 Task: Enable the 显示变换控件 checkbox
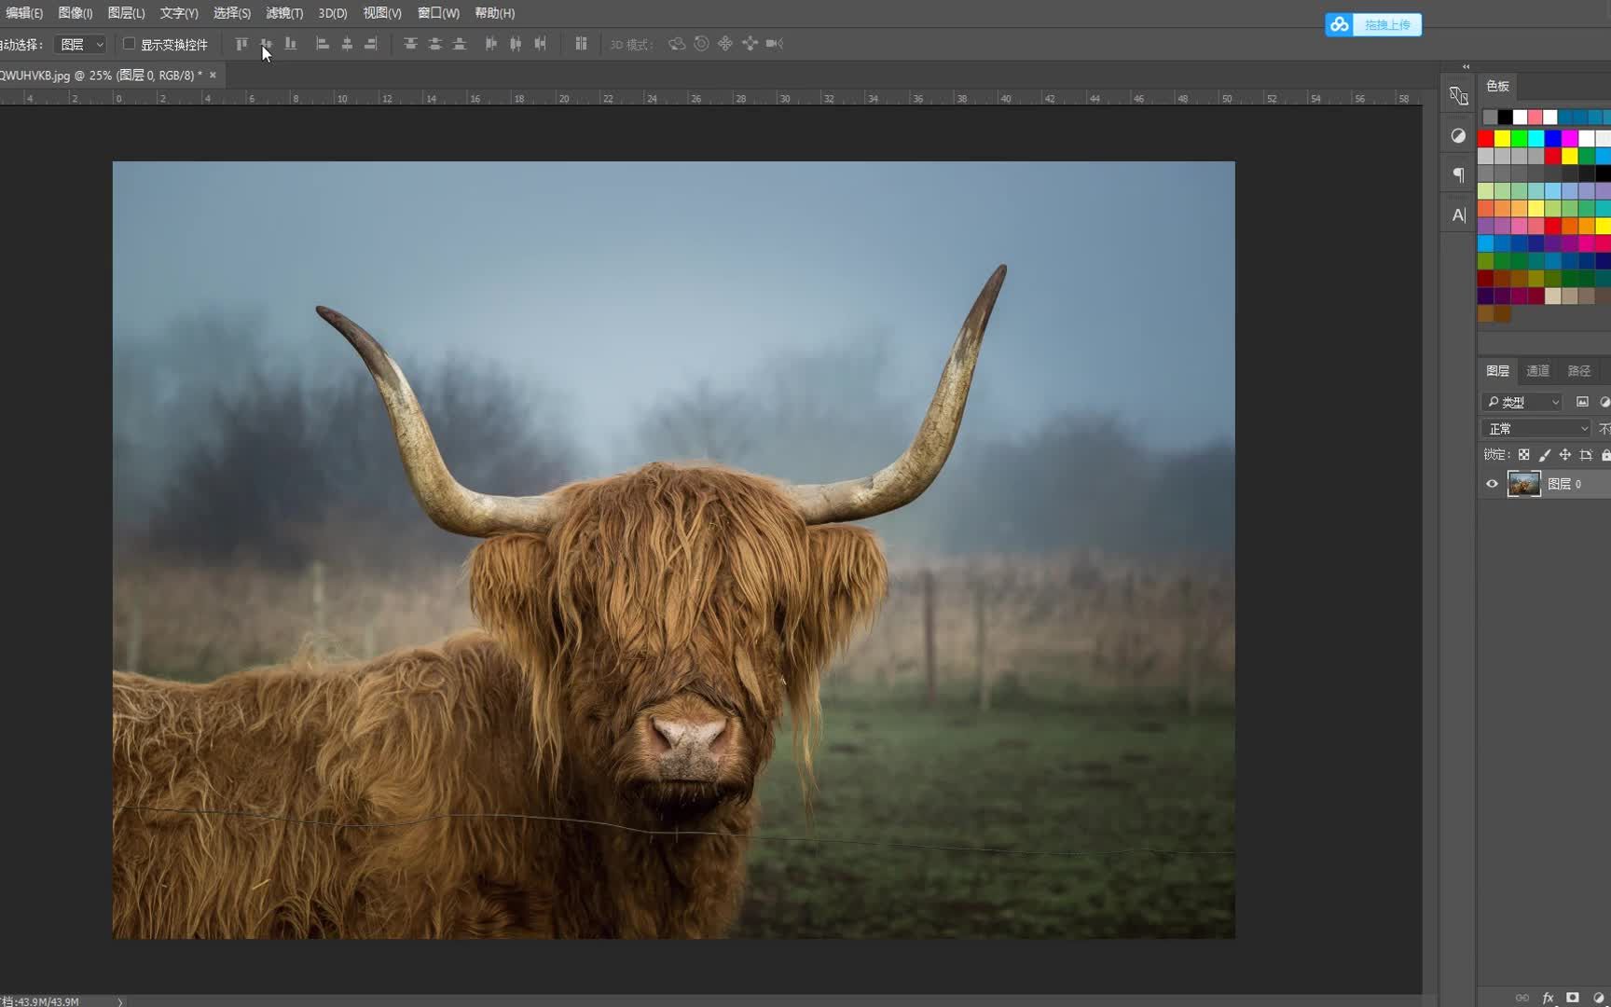(x=130, y=44)
